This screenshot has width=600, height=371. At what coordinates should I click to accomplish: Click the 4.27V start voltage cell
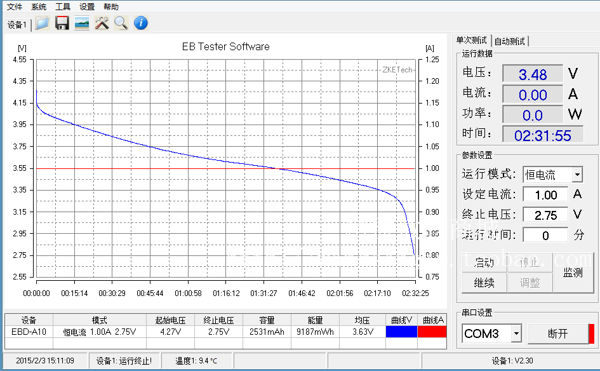(170, 332)
